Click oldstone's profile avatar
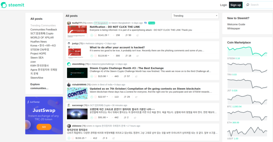The width and height of the screenshot is (273, 142). pos(69,126)
